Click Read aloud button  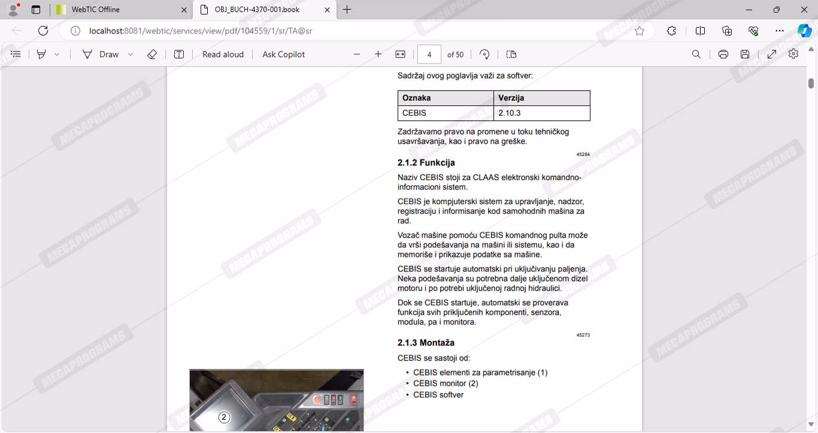[223, 54]
